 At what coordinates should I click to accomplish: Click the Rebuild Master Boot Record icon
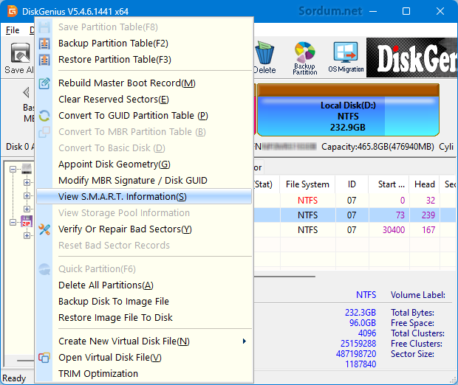click(44, 83)
